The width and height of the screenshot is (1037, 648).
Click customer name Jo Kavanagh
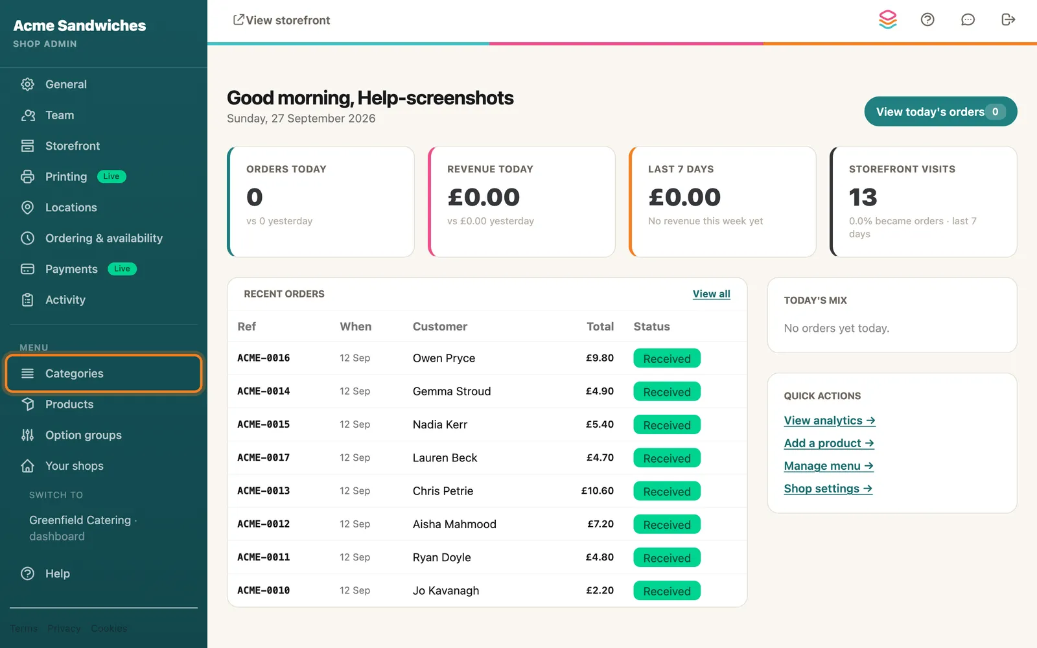point(446,590)
